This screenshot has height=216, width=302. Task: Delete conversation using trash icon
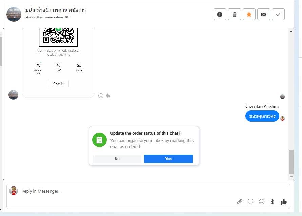coord(235,15)
